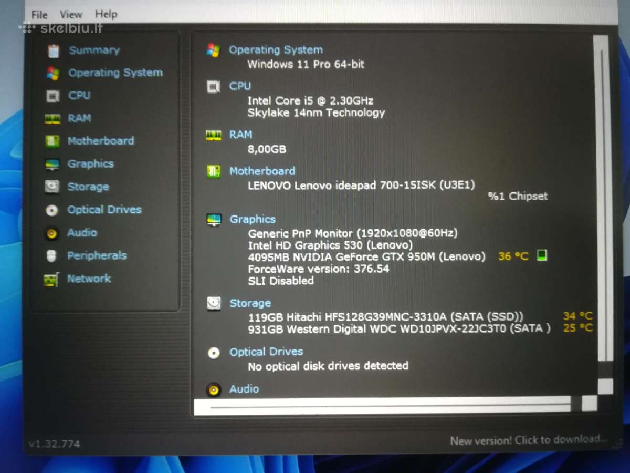630x473 pixels.
Task: Select Network in the sidebar
Action: click(x=89, y=279)
